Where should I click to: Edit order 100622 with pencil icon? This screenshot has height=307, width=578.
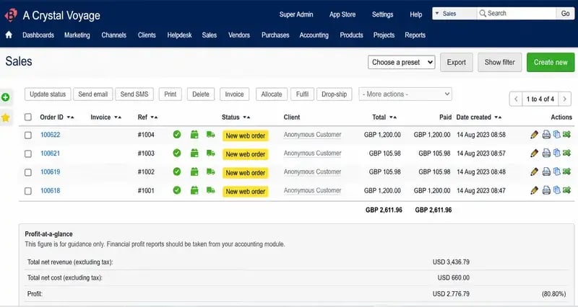534,135
